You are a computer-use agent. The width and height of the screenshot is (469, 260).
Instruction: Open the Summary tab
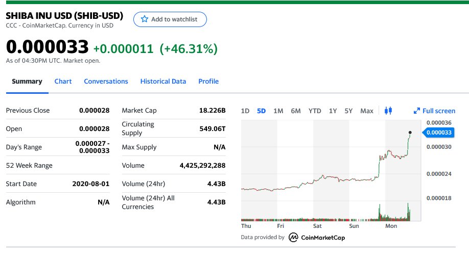point(27,81)
